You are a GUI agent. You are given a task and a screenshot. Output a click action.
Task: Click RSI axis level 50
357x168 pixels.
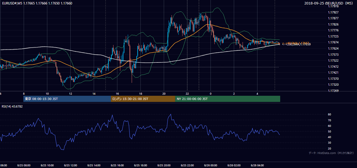329,131
